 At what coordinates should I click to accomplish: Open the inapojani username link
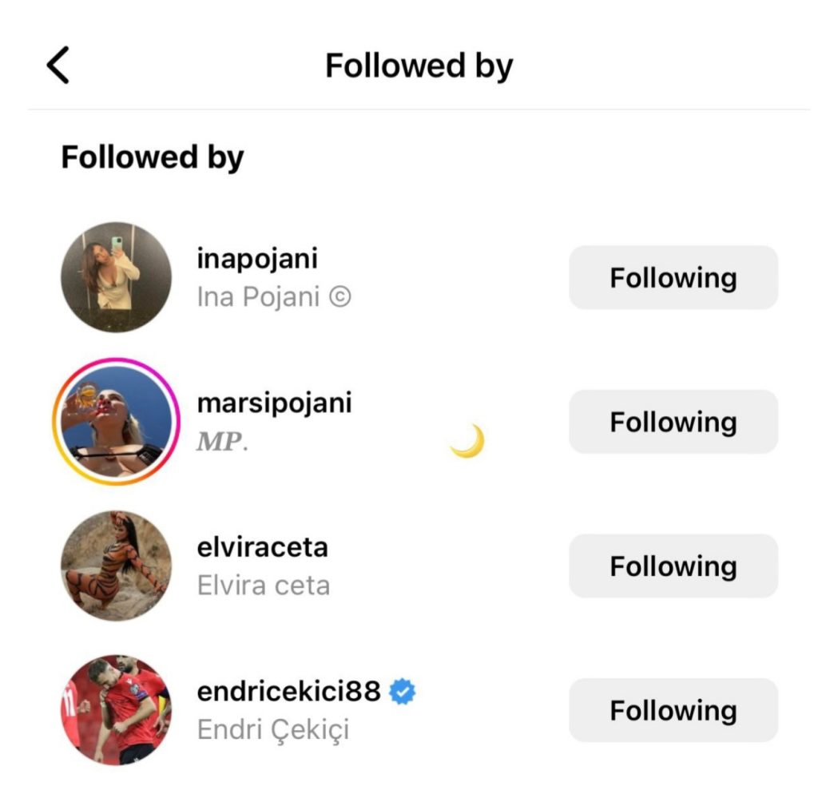(x=257, y=259)
